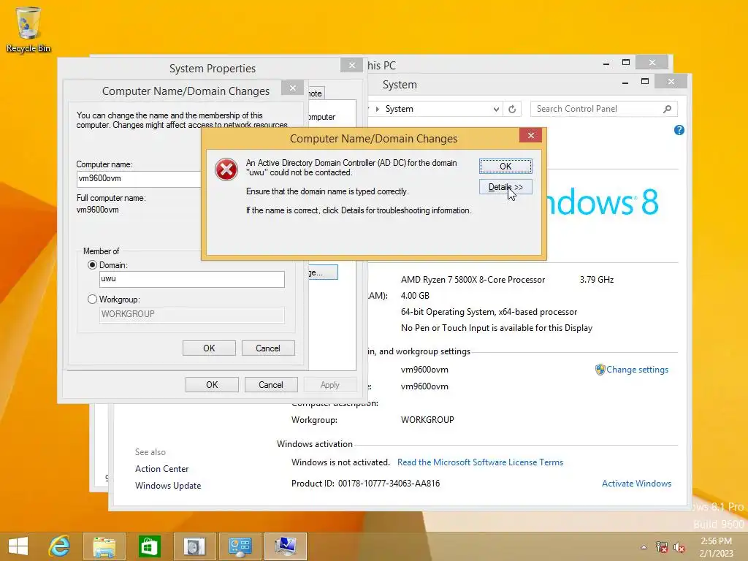Minimize the System window
The height and width of the screenshot is (561, 748).
pos(625,82)
